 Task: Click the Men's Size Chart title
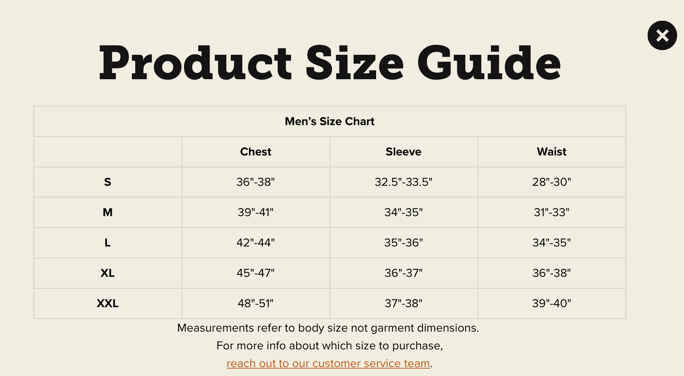329,121
